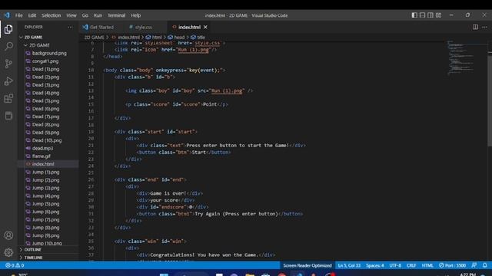Open the Terminal menu
This screenshot has width=492, height=276.
pos(116,15)
